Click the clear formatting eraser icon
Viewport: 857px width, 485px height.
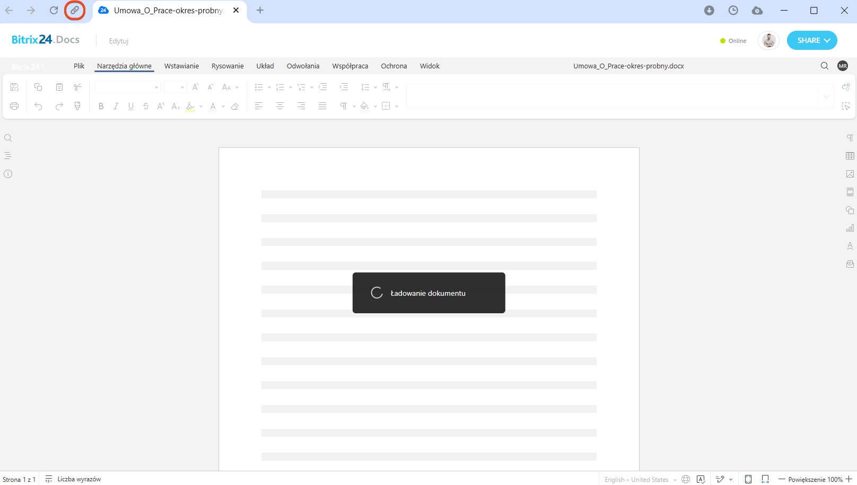pyautogui.click(x=235, y=106)
